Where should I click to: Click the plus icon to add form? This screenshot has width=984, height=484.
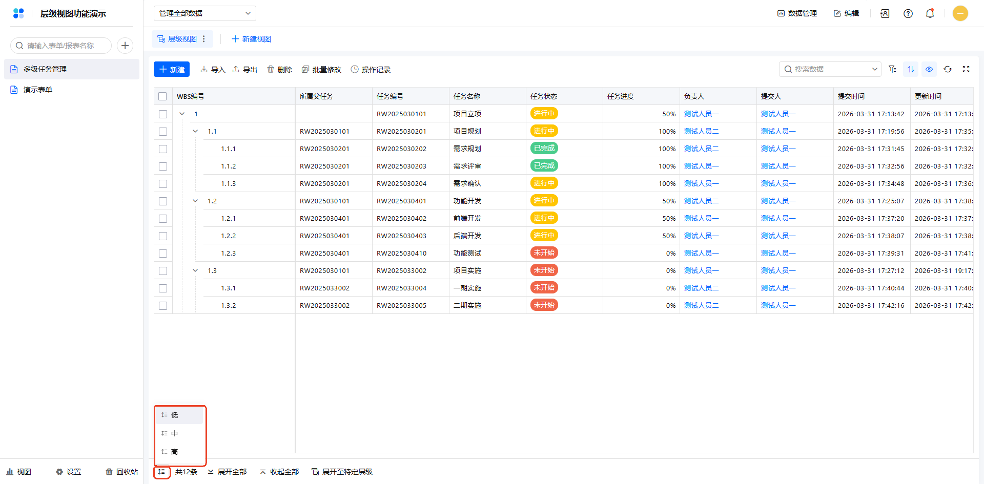(125, 46)
